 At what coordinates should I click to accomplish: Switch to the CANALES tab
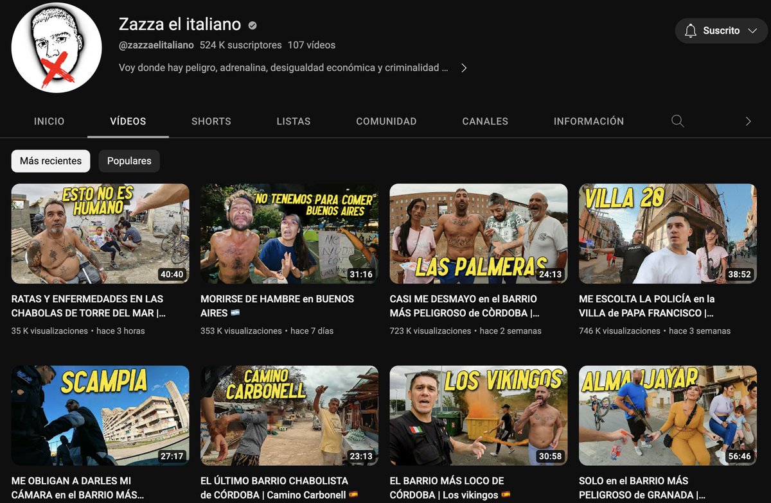pos(485,121)
